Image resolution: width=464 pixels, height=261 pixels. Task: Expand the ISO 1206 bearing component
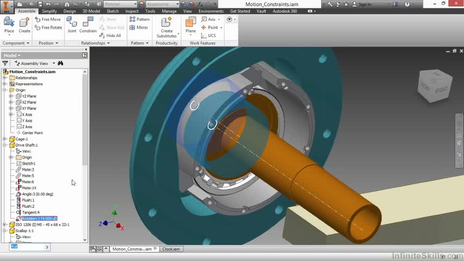4,225
